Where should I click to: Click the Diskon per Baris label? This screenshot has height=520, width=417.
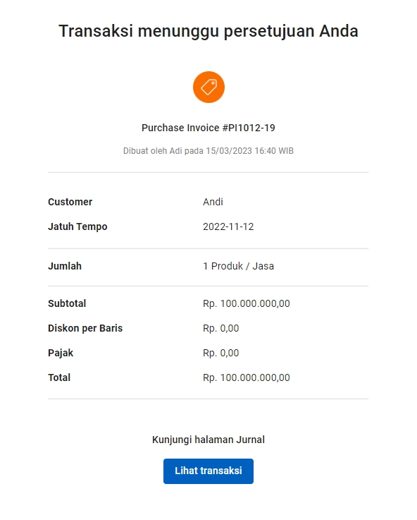tap(85, 328)
